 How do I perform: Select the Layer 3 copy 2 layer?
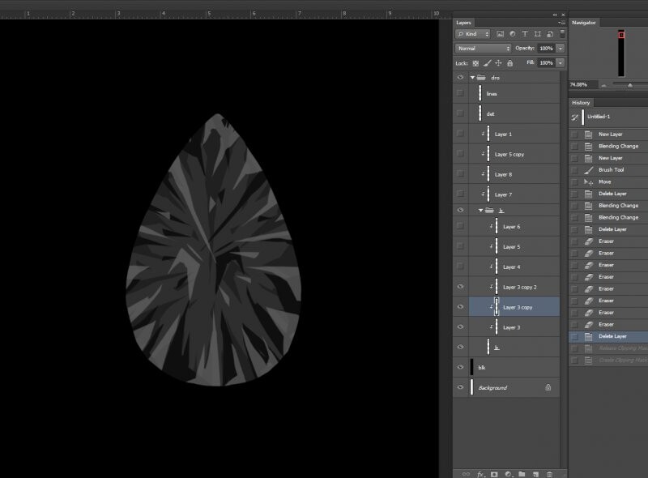[519, 287]
